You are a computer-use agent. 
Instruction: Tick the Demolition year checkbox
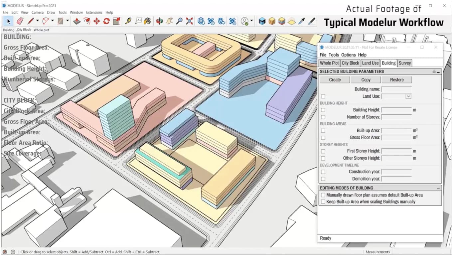pos(323,179)
